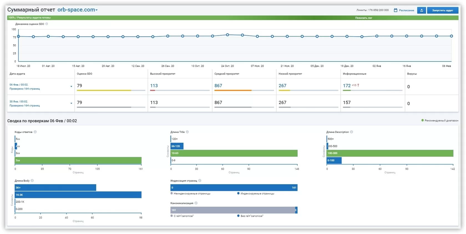Click info icon next to Коды ответов

coord(35,132)
